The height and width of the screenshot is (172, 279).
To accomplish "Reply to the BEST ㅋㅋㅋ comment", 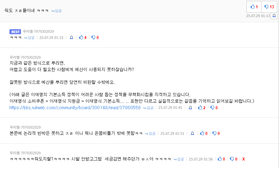I will (x=29, y=38).
